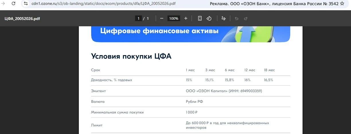Redo the annotation
This screenshot has height=134, width=351.
click(246, 18)
